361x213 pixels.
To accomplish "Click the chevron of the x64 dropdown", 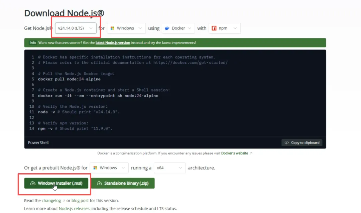I will pos(180,168).
